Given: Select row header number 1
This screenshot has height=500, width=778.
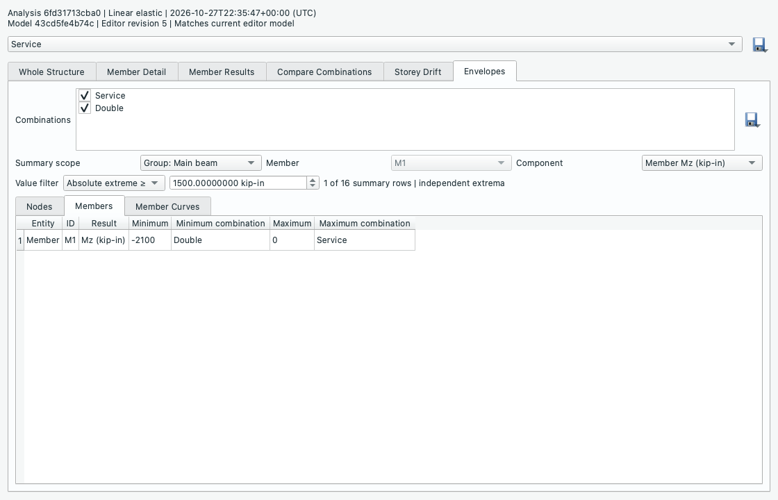Looking at the screenshot, I should pos(20,240).
